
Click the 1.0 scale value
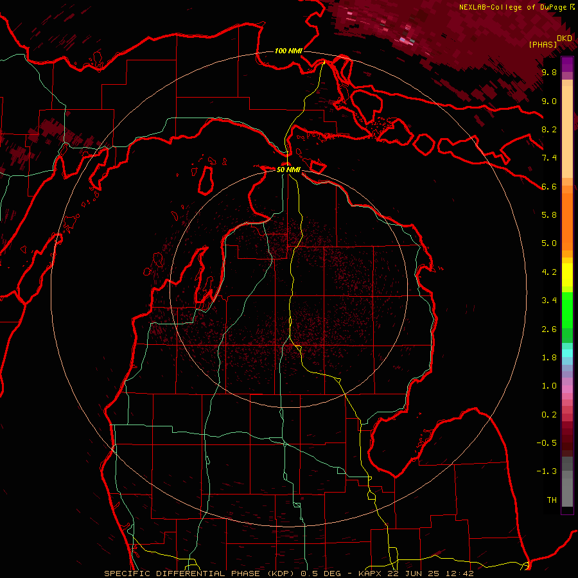pyautogui.click(x=549, y=386)
